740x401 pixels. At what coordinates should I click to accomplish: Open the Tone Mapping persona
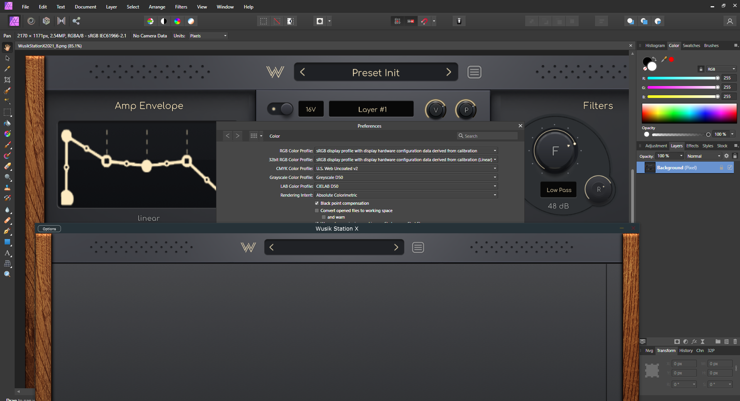pyautogui.click(x=61, y=21)
